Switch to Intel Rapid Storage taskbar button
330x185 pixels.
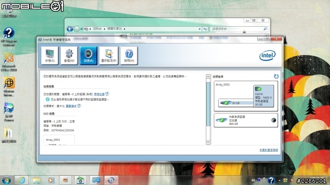click(x=111, y=180)
